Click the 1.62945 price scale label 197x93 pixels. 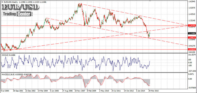[192, 2]
